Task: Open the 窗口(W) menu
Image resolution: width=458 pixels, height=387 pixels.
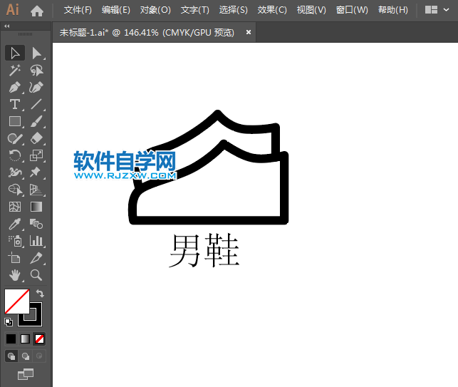Action: [x=352, y=10]
